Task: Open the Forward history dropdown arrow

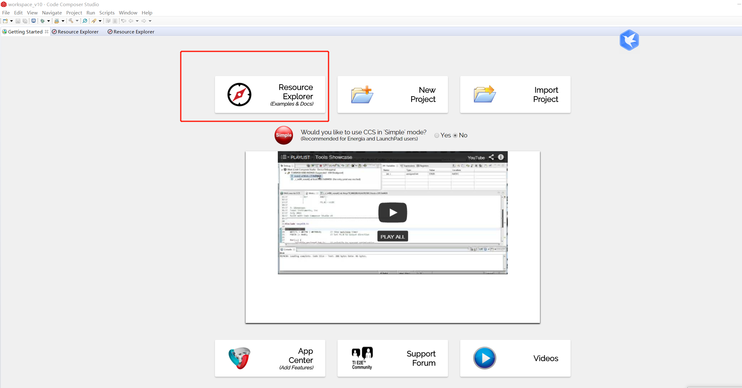Action: point(150,21)
